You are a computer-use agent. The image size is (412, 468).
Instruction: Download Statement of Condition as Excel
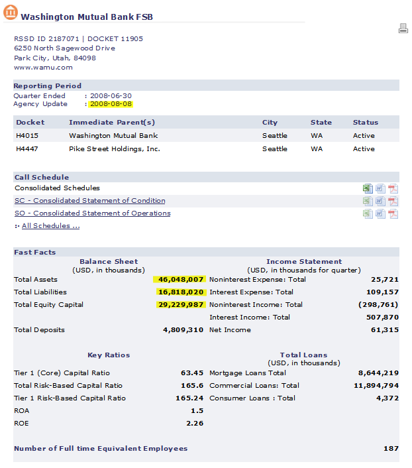click(x=368, y=201)
